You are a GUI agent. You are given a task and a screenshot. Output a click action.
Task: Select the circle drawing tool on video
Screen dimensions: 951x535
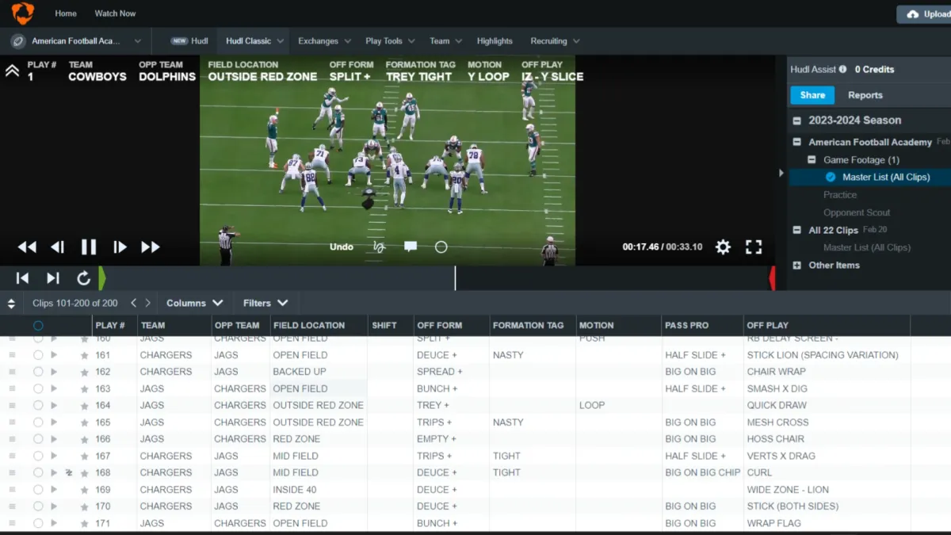tap(441, 246)
